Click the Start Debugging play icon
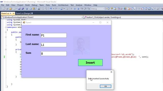This screenshot has width=163, height=91. click(71, 9)
